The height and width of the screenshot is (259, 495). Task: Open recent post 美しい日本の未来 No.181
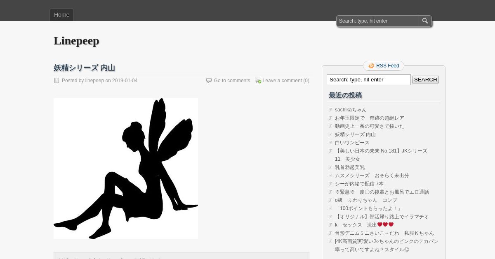coord(381,155)
